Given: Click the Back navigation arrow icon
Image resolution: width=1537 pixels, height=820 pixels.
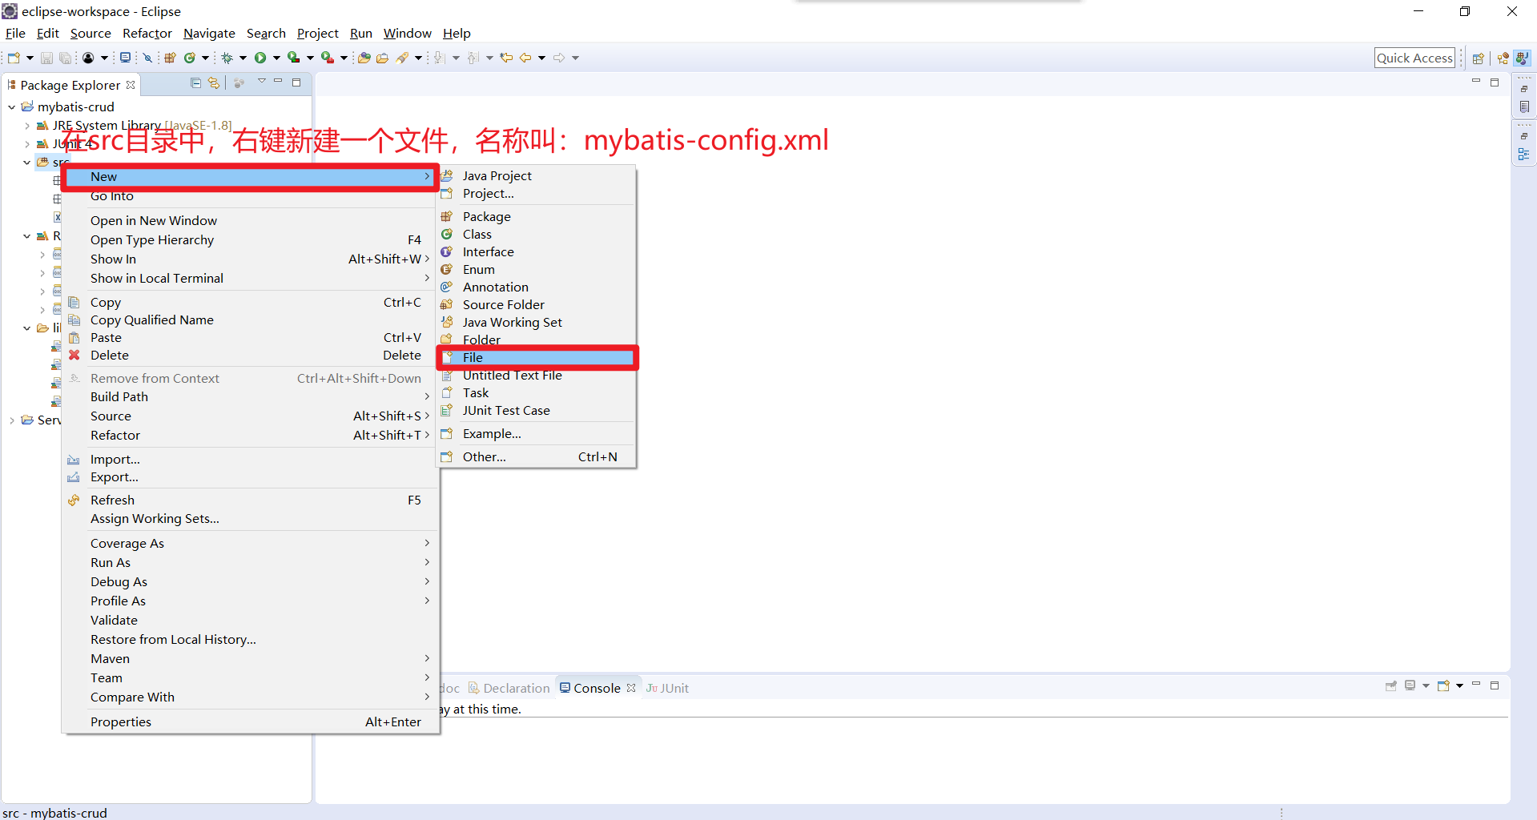Looking at the screenshot, I should click(x=525, y=58).
